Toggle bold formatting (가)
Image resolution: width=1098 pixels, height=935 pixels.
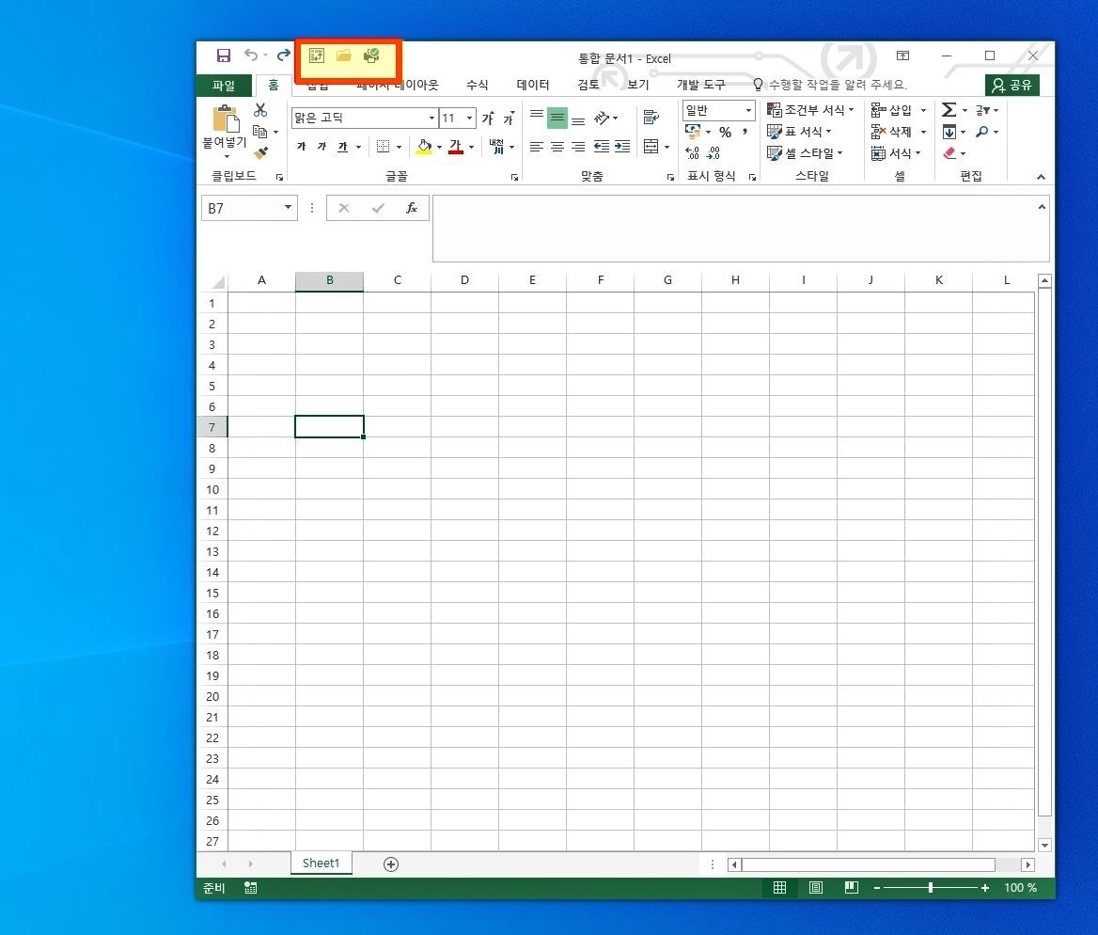click(301, 147)
